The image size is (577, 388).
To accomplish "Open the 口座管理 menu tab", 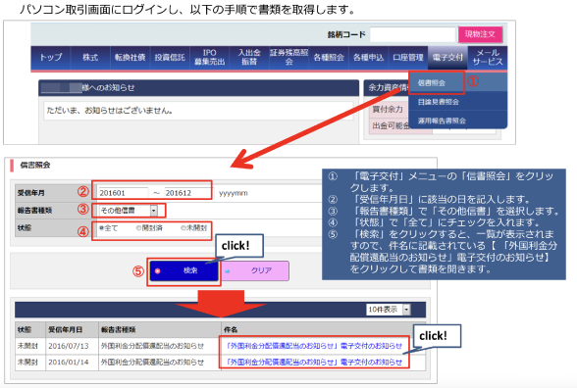I will [408, 57].
